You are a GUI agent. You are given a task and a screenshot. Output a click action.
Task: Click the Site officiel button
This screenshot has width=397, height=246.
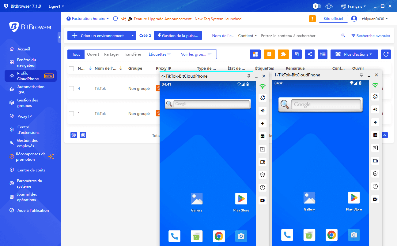[333, 19]
